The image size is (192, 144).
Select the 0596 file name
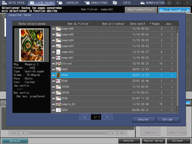[x=65, y=81]
